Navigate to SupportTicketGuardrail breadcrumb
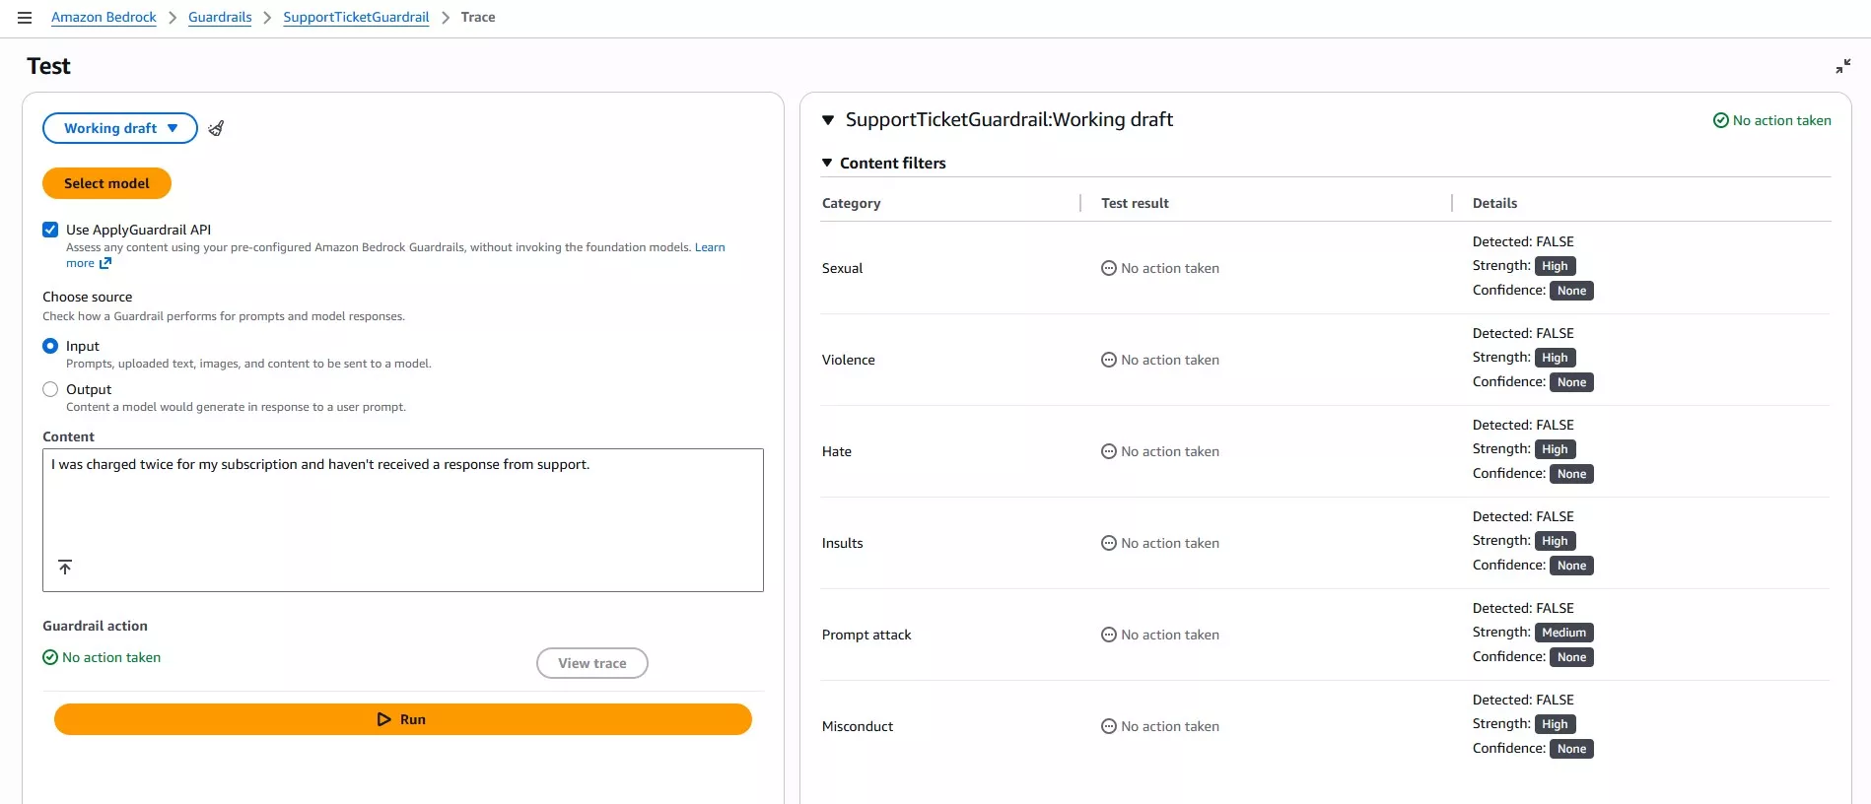 [356, 18]
